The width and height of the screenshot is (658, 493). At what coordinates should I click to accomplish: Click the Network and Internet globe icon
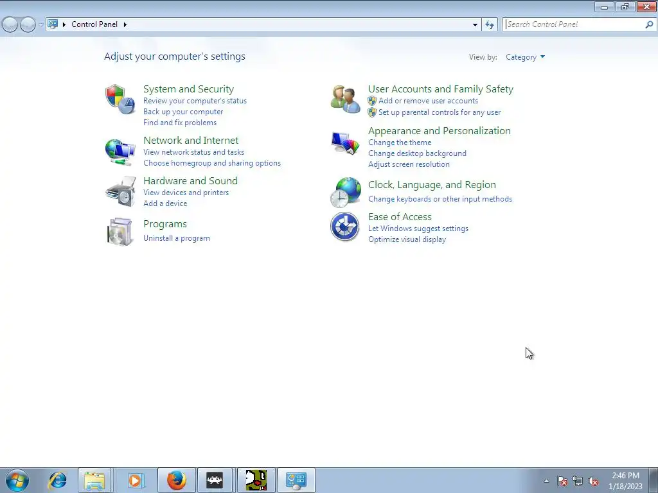point(120,151)
